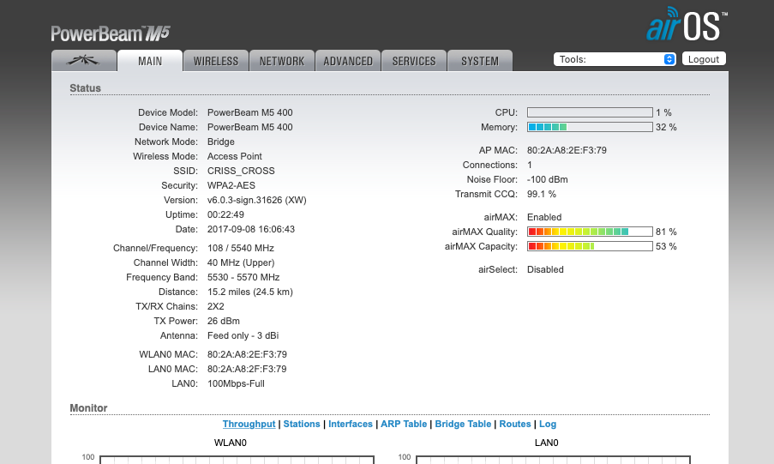Click the Memory usage bar
774x464 pixels.
[590, 127]
